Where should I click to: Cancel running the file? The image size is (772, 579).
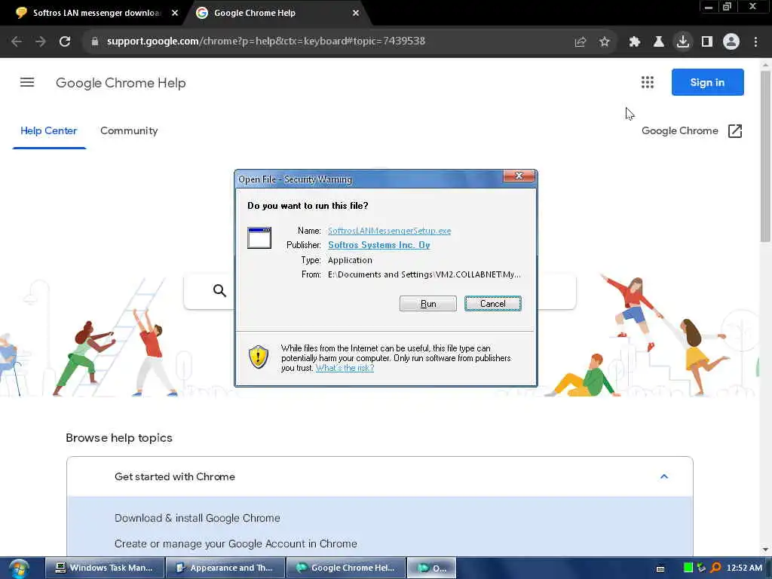click(493, 304)
